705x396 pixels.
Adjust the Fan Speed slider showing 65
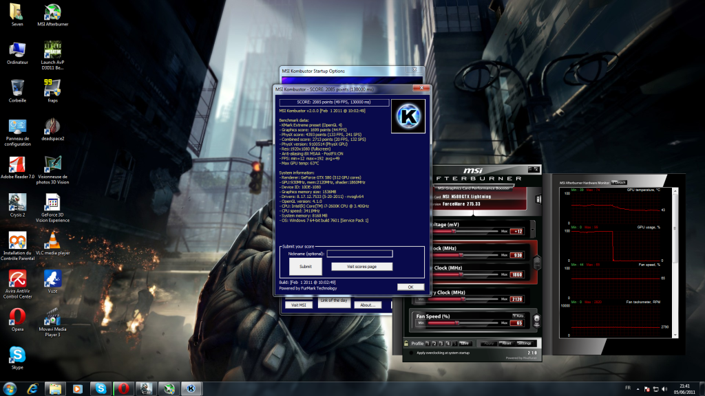(457, 323)
